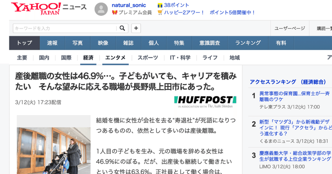
Task: Click the source line テレ東プラス 3/12(火) 17:00
Action: tap(290, 107)
